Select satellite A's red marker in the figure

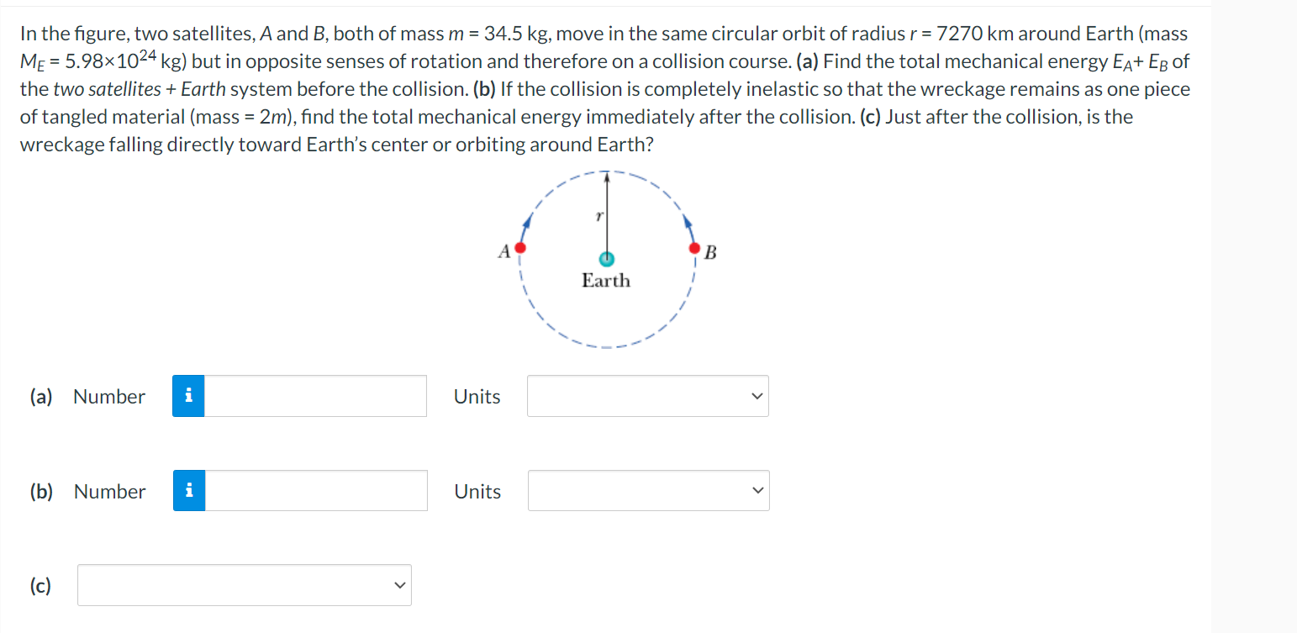pyautogui.click(x=519, y=248)
